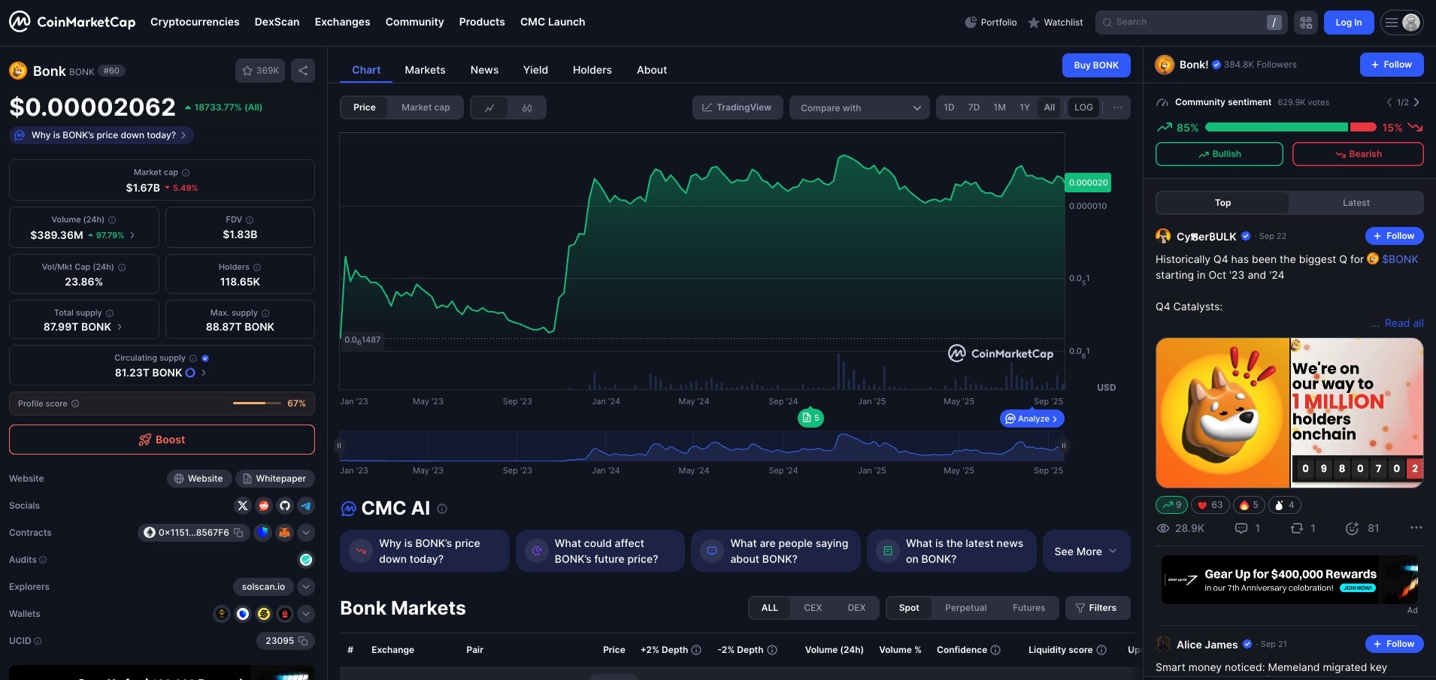
Task: Toggle the LOG scale on chart
Action: point(1083,107)
